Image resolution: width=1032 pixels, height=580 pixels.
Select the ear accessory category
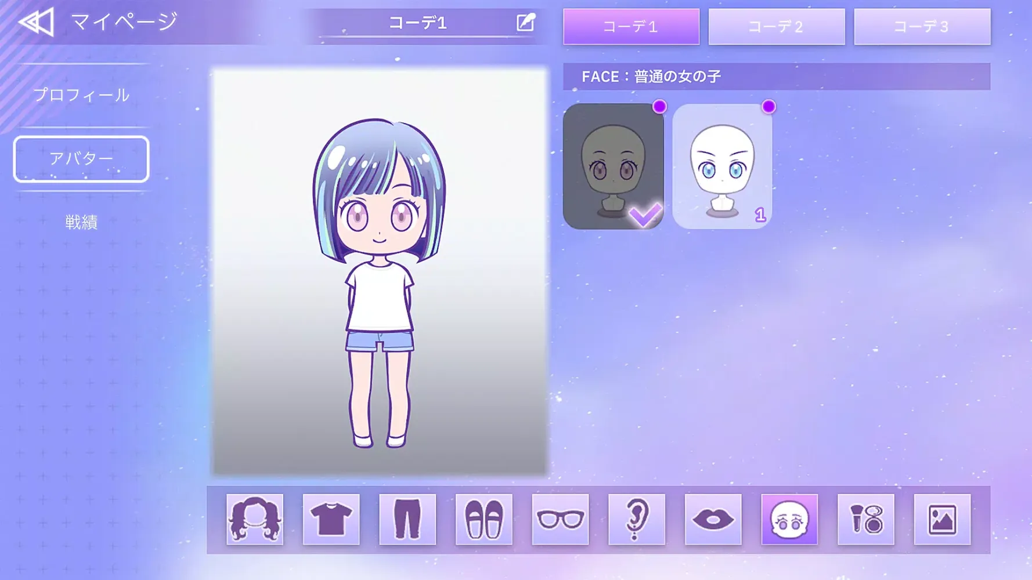[637, 519]
